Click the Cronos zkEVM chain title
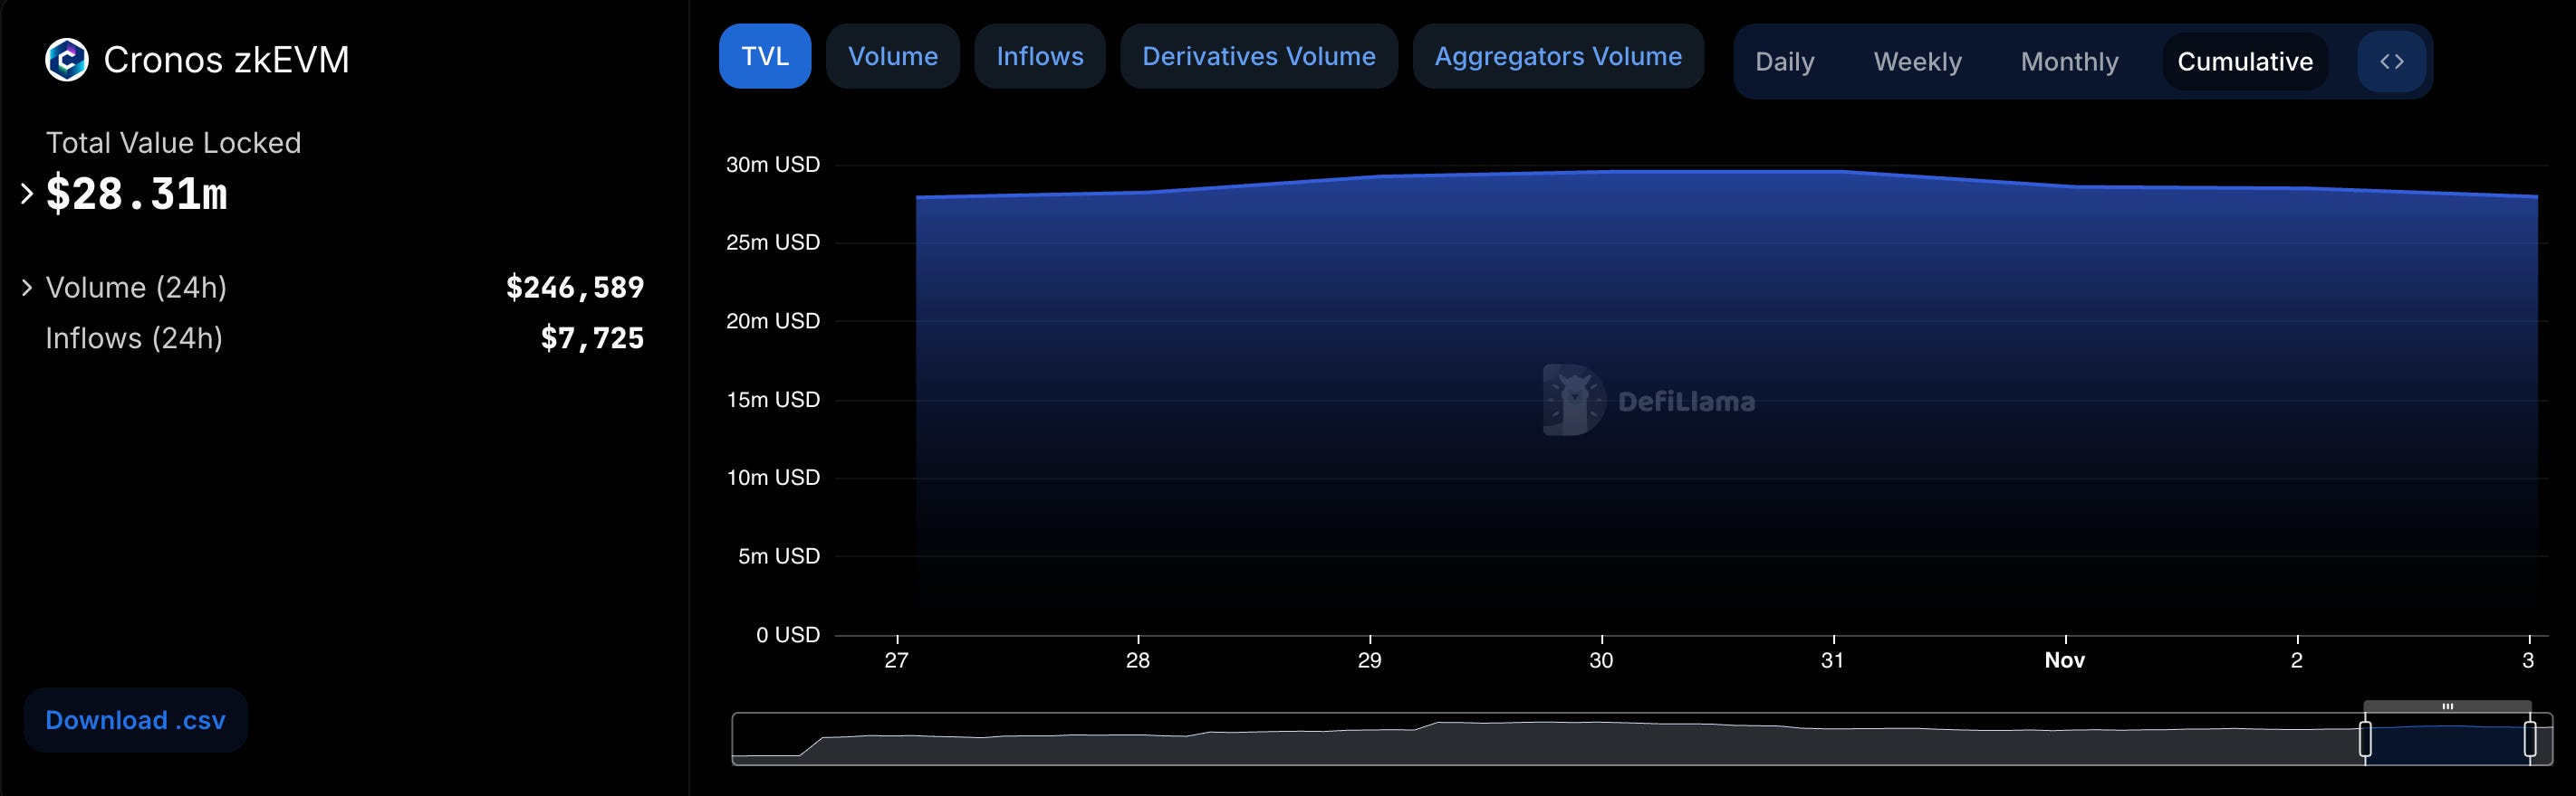The height and width of the screenshot is (796, 2576). pyautogui.click(x=227, y=60)
